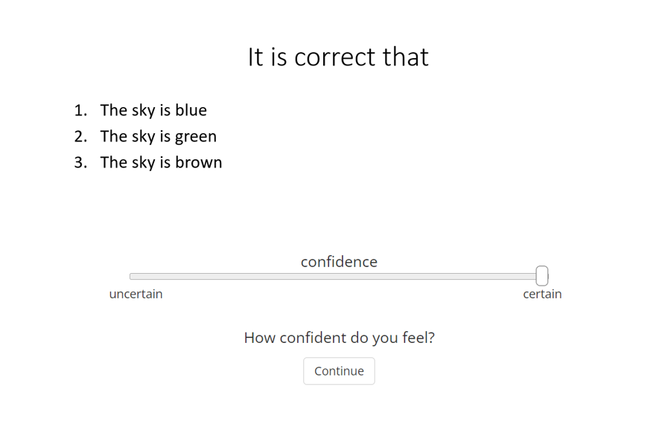Click the list number "1."
Screen dimensions: 659x430
80,110
